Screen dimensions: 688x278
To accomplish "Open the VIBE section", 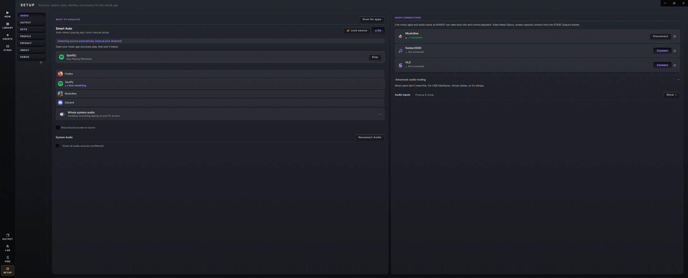I will pyautogui.click(x=8, y=259).
